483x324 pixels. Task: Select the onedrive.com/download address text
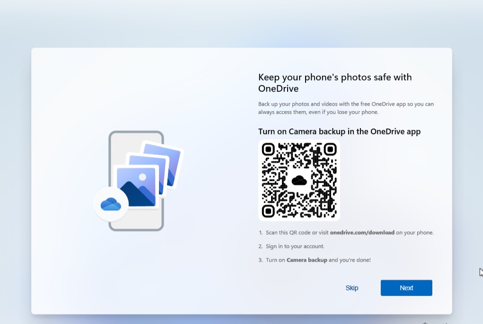pos(362,232)
